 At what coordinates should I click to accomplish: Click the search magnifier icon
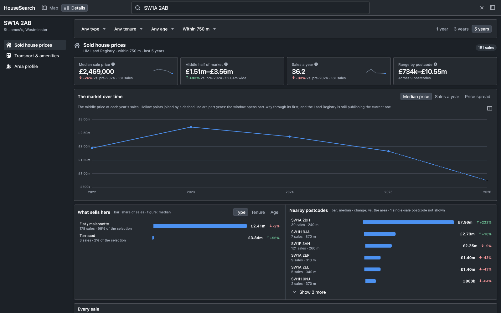[138, 8]
